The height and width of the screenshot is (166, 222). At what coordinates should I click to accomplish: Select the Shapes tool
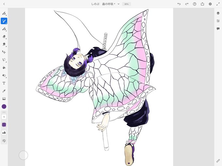tap(4, 76)
